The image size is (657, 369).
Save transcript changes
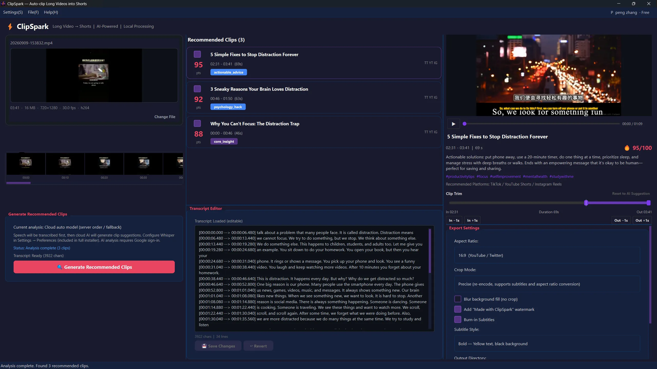(x=218, y=346)
